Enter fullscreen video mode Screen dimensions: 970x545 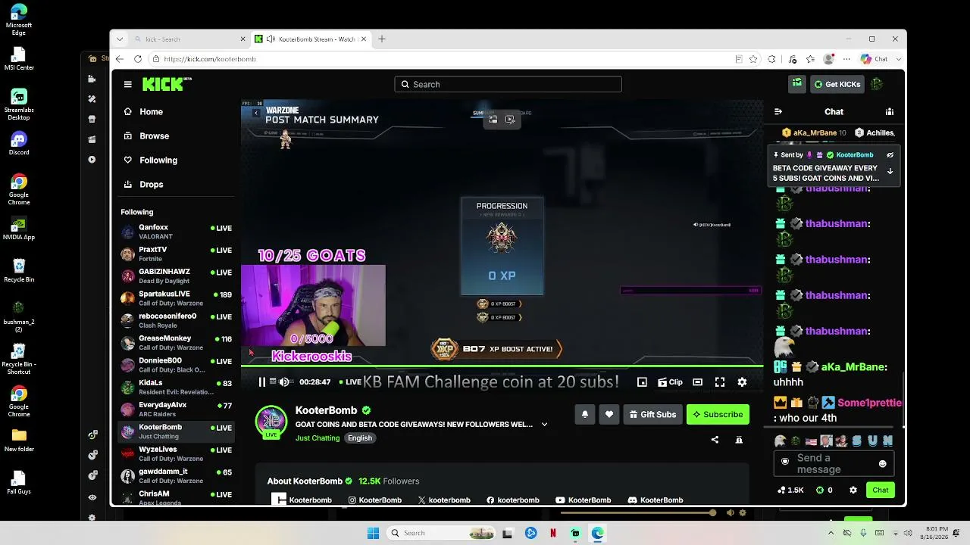point(720,382)
